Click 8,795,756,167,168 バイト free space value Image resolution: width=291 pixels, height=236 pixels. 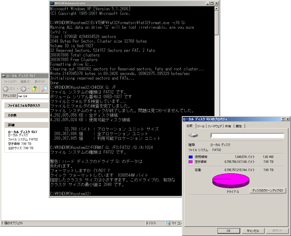tap(239, 162)
